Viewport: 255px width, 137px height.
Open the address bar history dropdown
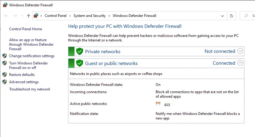(x=222, y=16)
